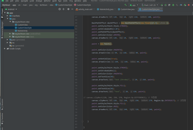
Task: Click the Profiler gauge icon
Action: click(x=181, y=5)
